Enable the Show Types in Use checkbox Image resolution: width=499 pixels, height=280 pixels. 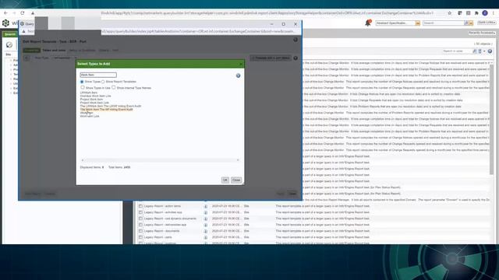pos(83,87)
